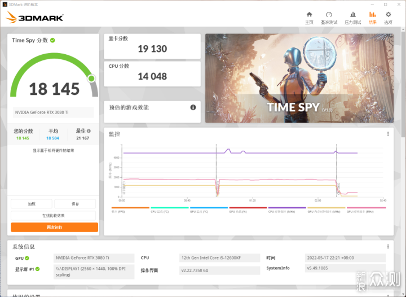Click the green check beside Time Spy 分数
Image resolution: width=406 pixels, height=297 pixels.
[52, 40]
